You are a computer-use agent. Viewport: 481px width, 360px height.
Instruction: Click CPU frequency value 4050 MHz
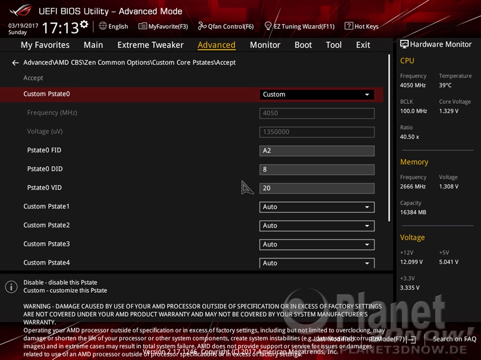tap(412, 85)
